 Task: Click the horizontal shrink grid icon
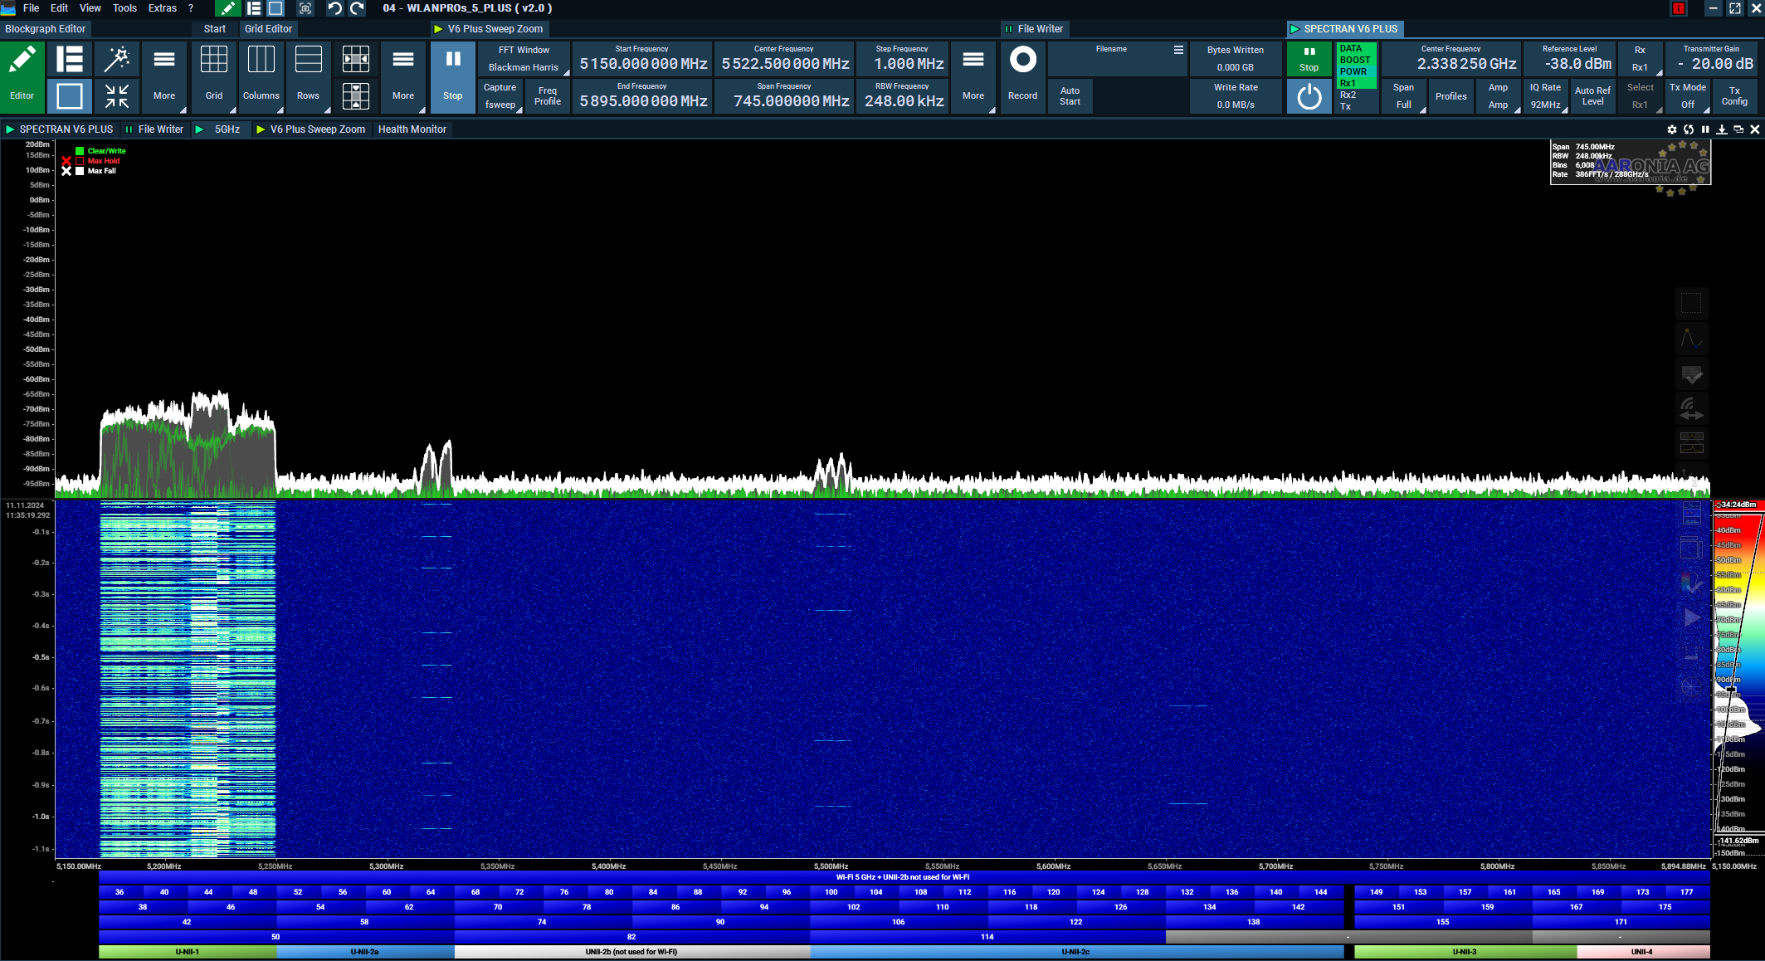click(356, 59)
